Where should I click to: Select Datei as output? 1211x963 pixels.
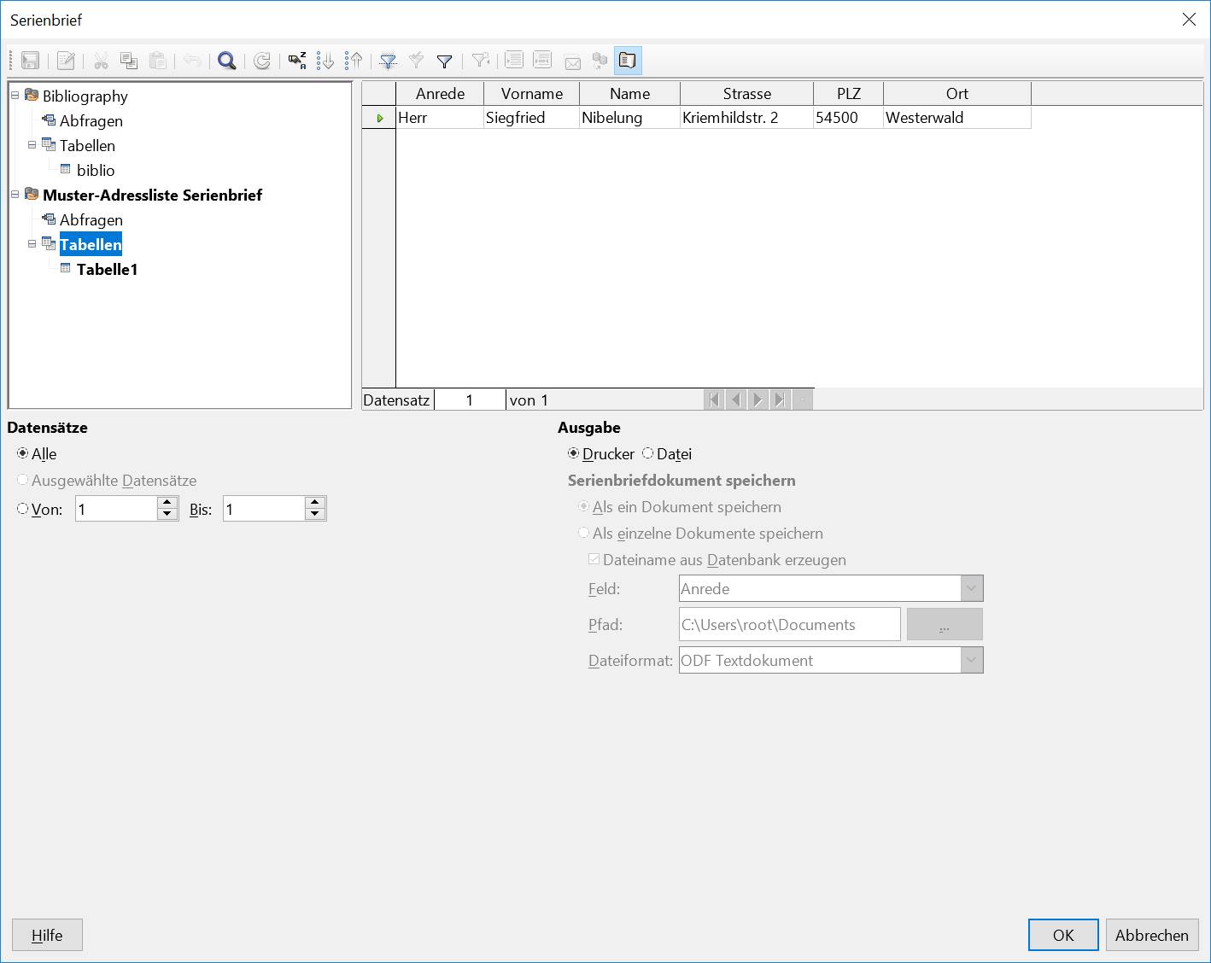[x=648, y=453]
